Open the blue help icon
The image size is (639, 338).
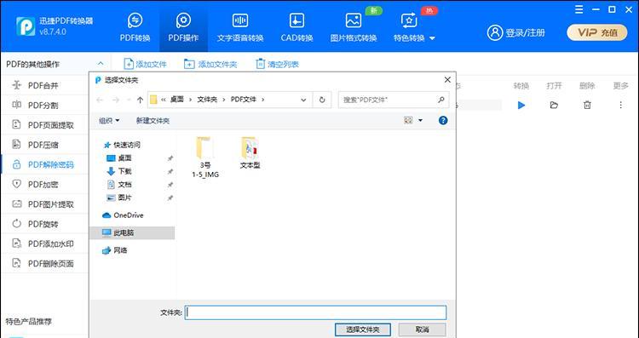[x=443, y=120]
